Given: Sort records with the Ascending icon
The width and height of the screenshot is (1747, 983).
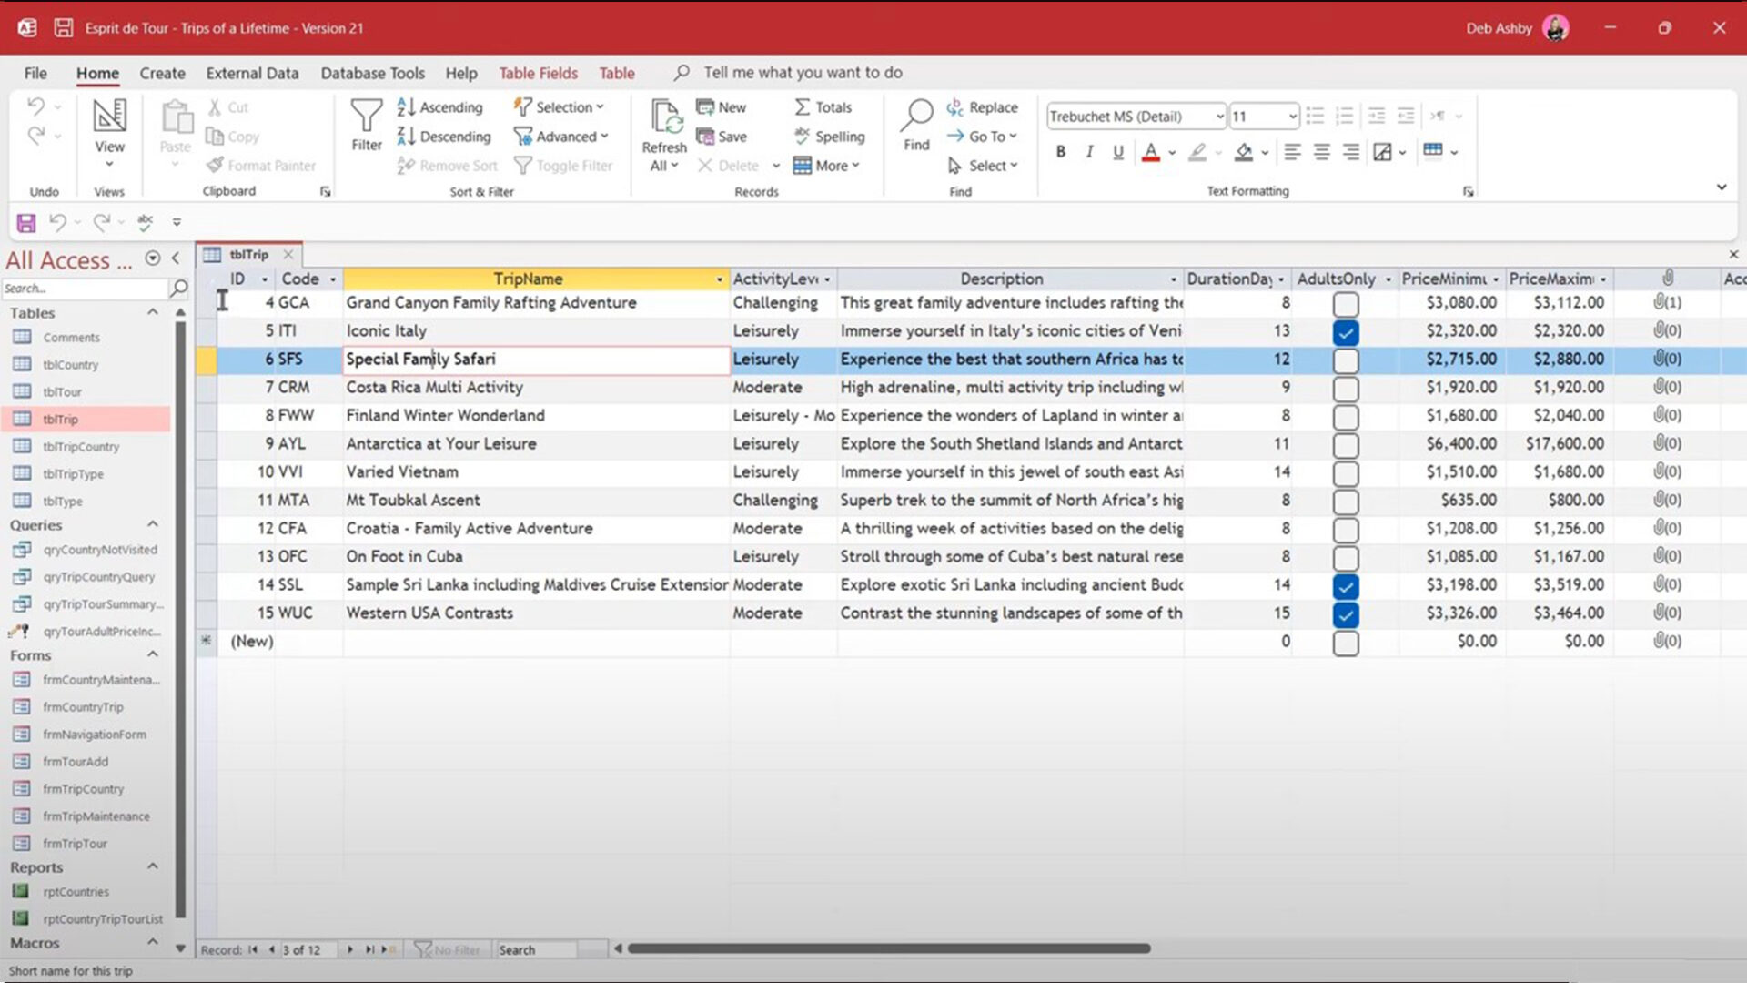Looking at the screenshot, I should pyautogui.click(x=441, y=106).
